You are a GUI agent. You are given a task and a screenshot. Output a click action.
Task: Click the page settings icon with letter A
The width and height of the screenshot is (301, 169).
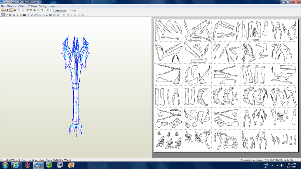(54, 15)
